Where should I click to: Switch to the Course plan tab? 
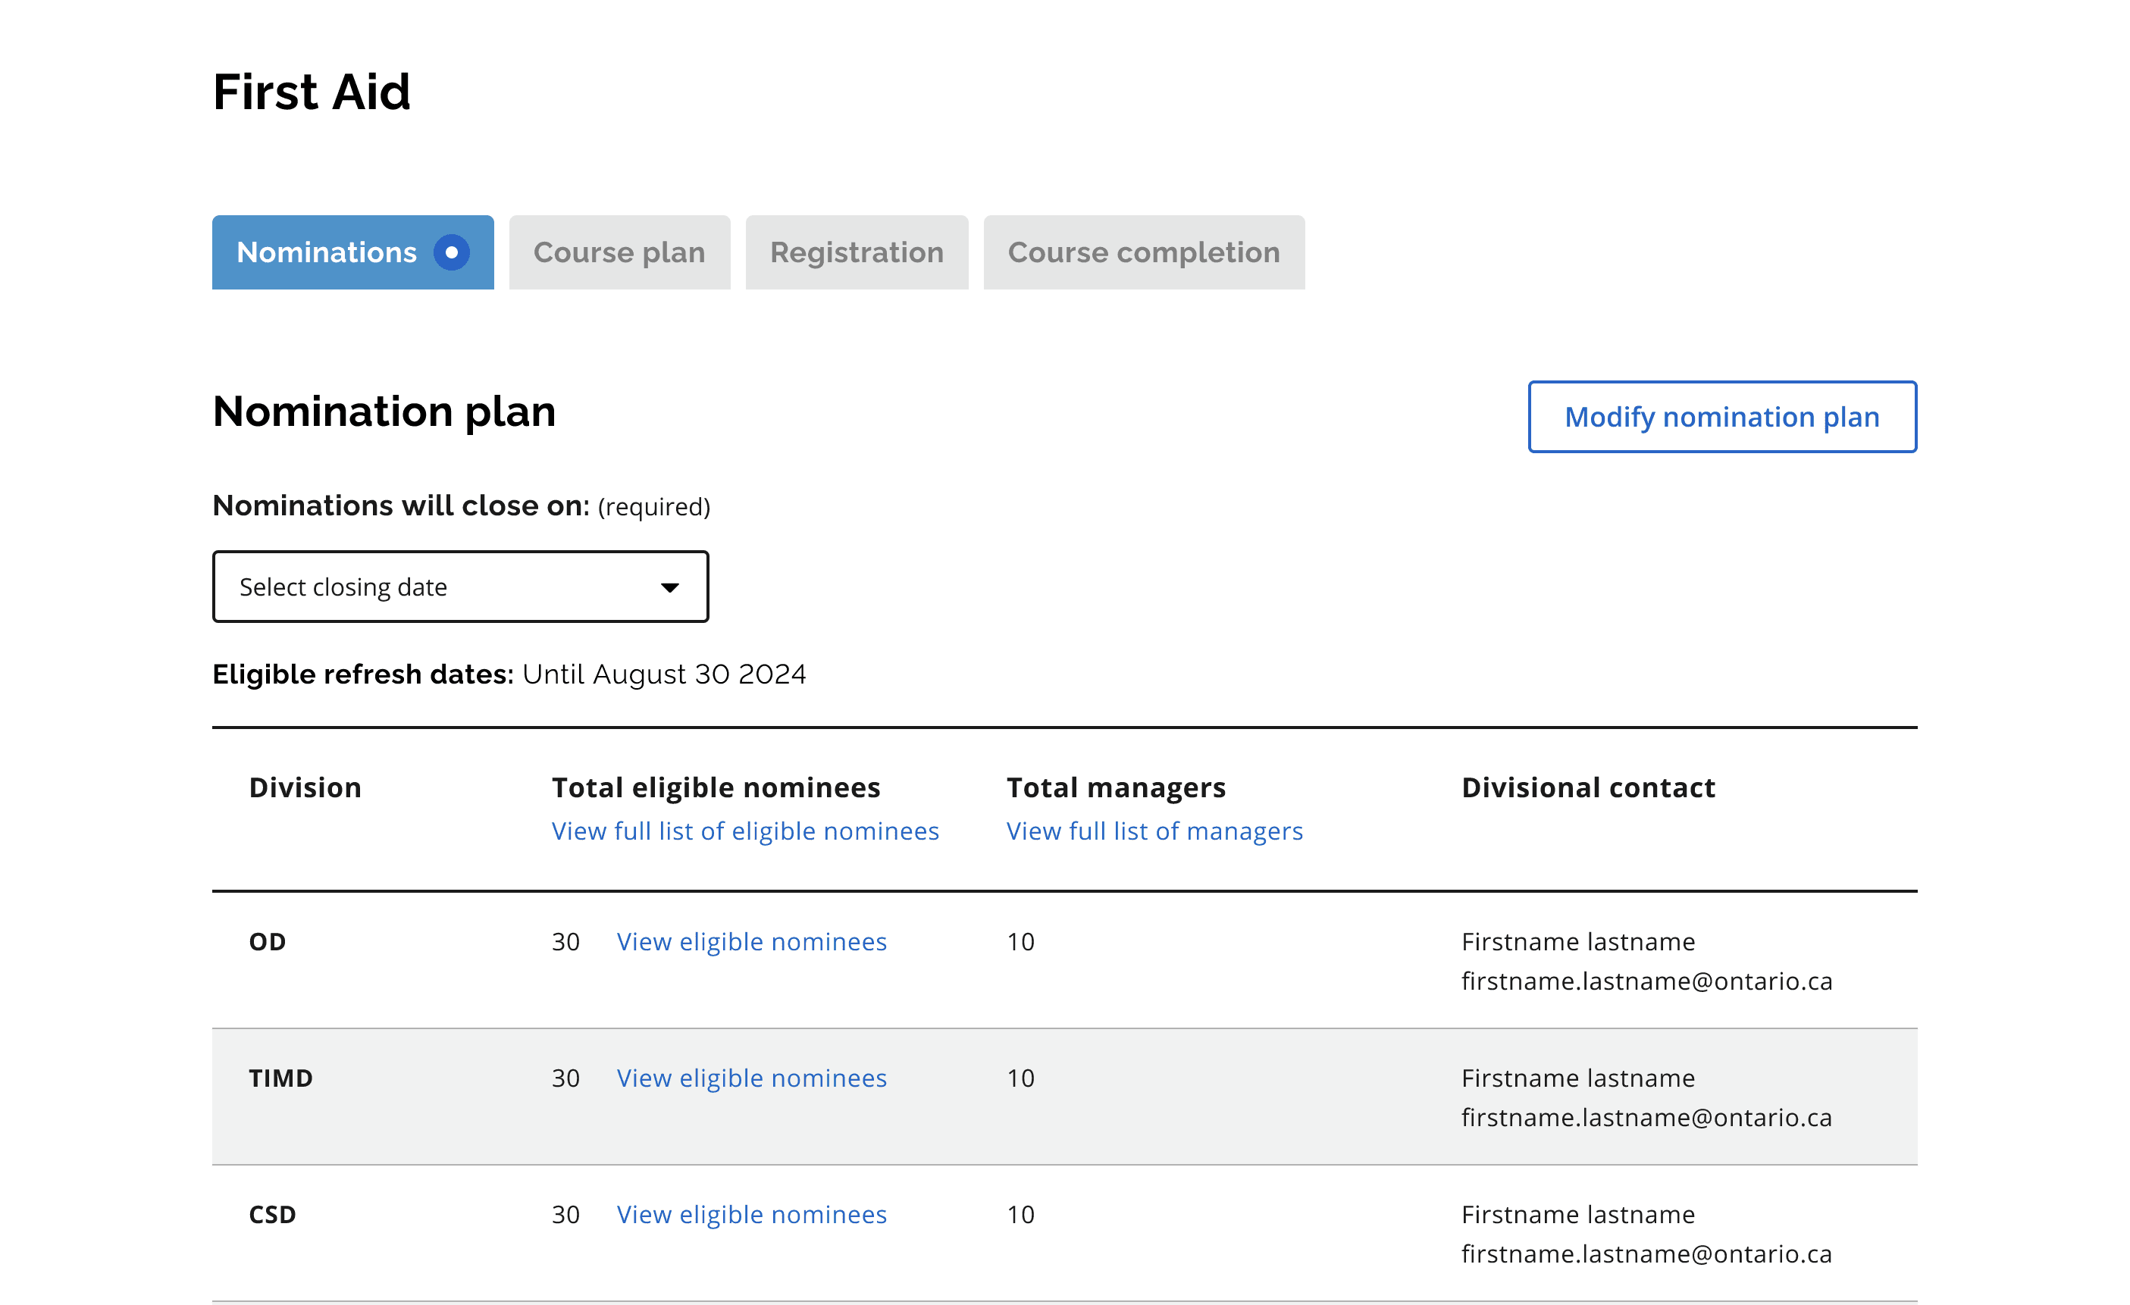point(619,252)
